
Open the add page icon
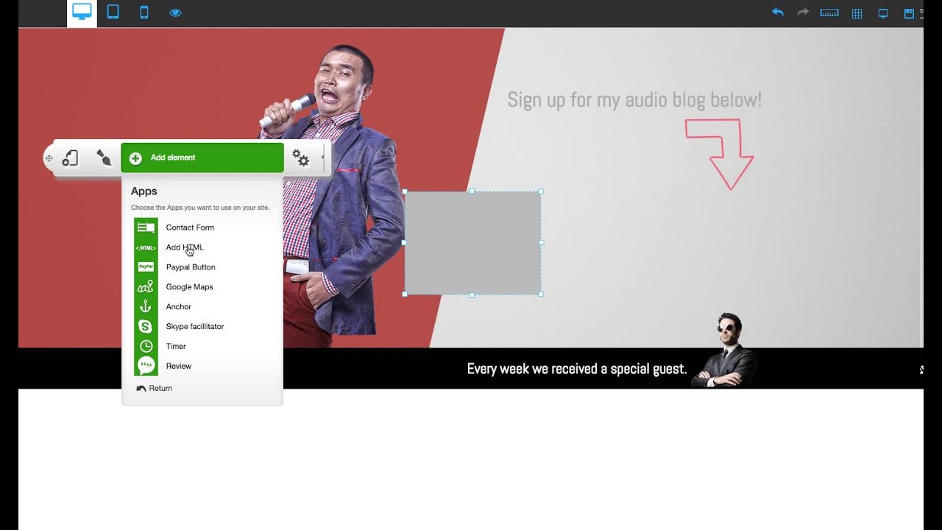[70, 158]
